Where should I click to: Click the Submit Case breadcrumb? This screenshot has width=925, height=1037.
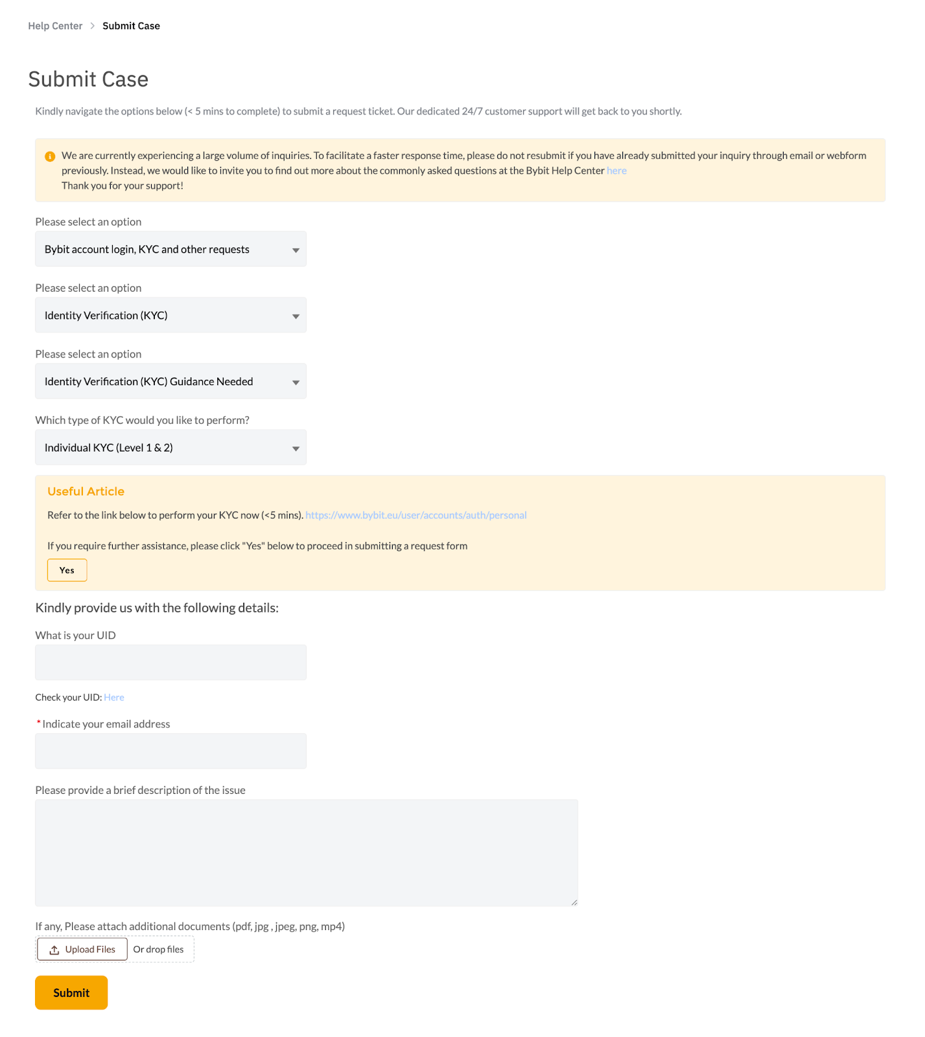[131, 26]
